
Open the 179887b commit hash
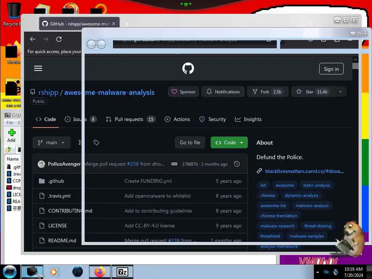coord(190,164)
